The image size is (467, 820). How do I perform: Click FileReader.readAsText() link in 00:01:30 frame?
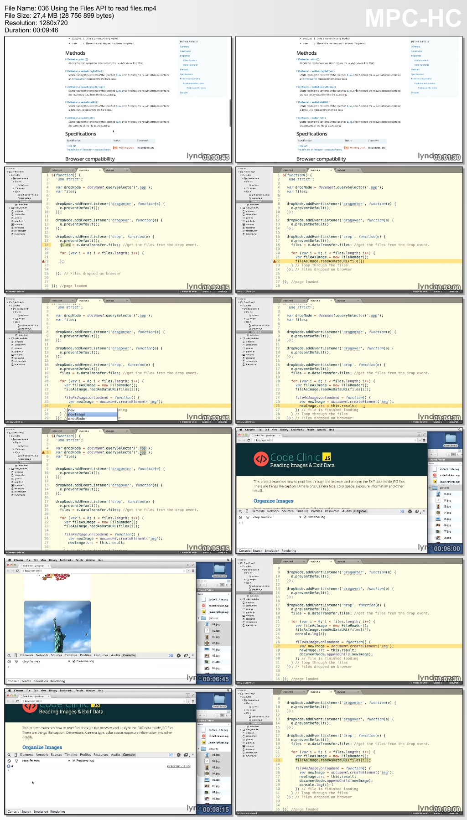(311, 118)
